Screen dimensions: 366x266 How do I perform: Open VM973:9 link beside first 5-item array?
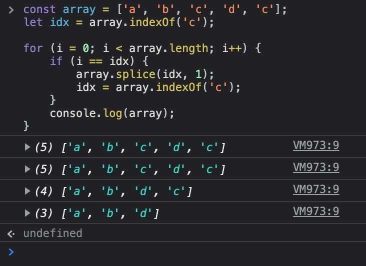316,145
